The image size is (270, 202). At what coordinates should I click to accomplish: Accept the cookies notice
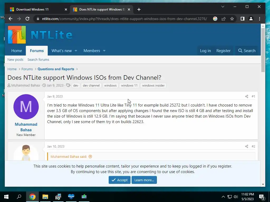click(119, 180)
